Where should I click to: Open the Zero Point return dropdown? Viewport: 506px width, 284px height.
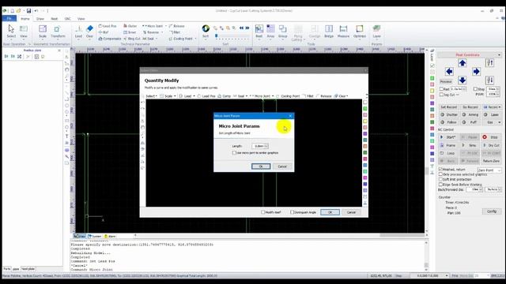click(489, 170)
